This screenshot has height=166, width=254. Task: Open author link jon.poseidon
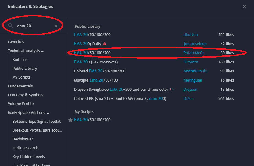[x=195, y=44]
